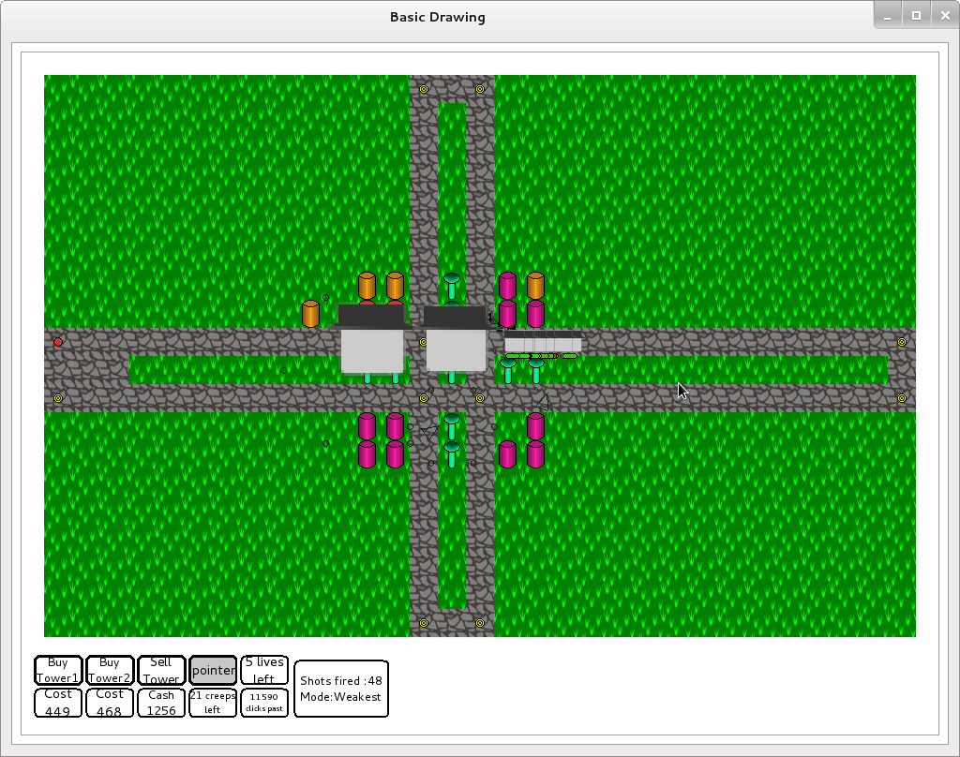Click the 'Basic Drawing' window title
The width and height of the screenshot is (960, 757).
pos(438,17)
